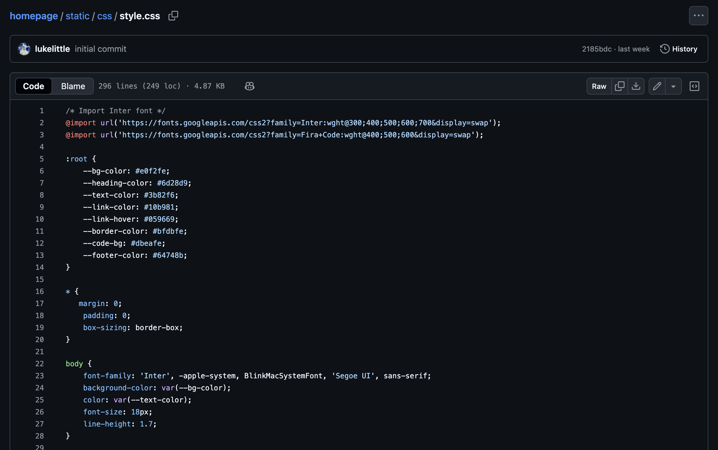Open commit 2185bdc
The width and height of the screenshot is (718, 450).
[x=597, y=49]
